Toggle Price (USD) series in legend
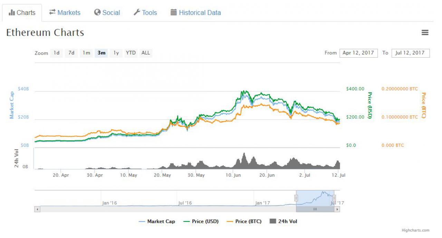442x238 pixels. point(201,221)
